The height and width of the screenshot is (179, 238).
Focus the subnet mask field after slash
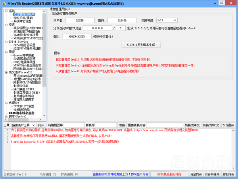121,28
